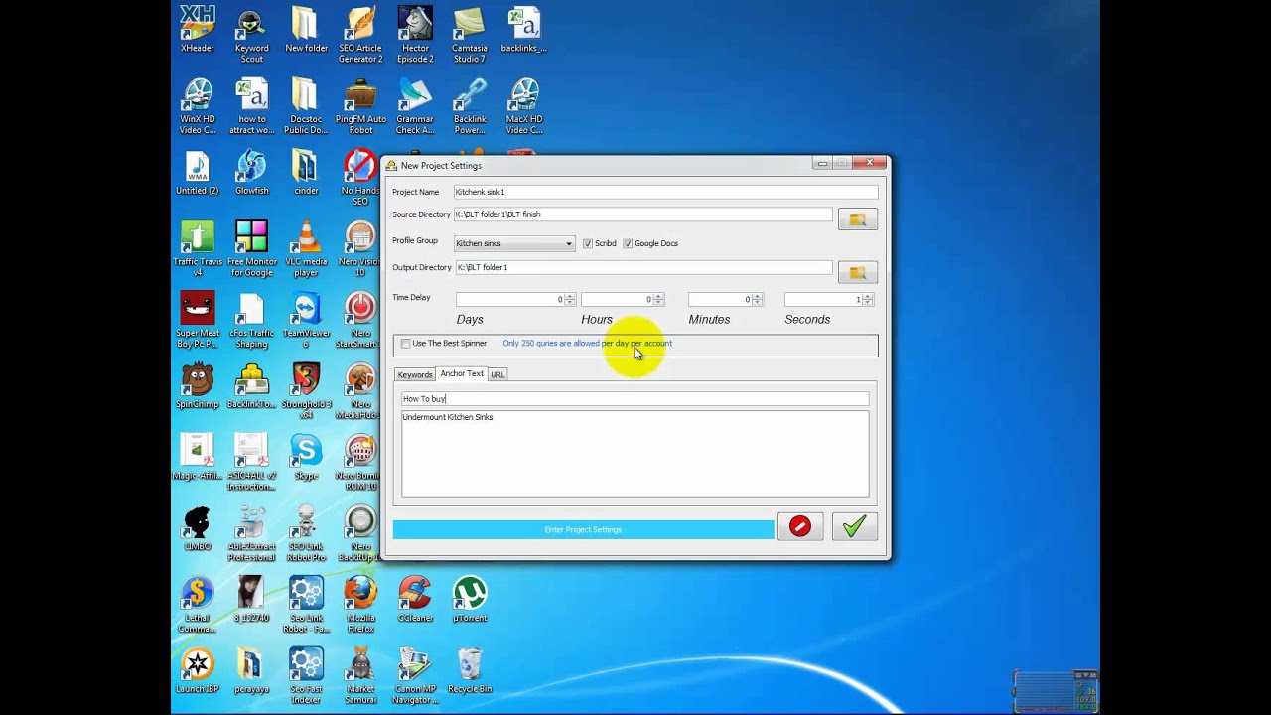1271x715 pixels.
Task: Select the VLC media player icon
Action: click(306, 248)
